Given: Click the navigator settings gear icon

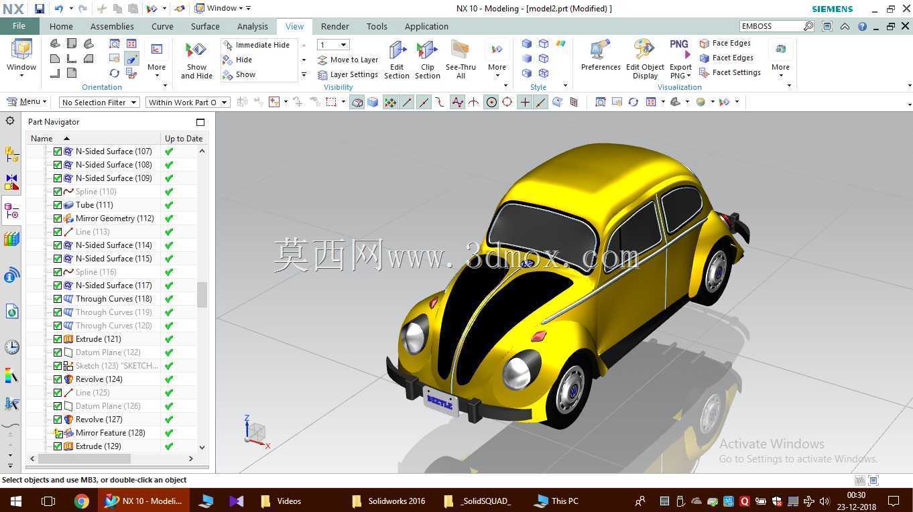Looking at the screenshot, I should click(10, 121).
